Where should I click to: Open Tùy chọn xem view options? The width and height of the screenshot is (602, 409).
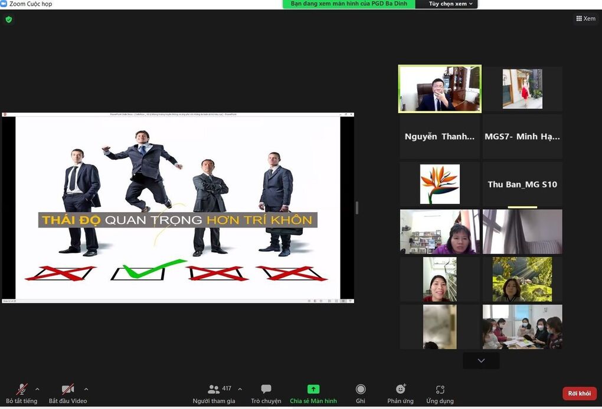click(451, 4)
